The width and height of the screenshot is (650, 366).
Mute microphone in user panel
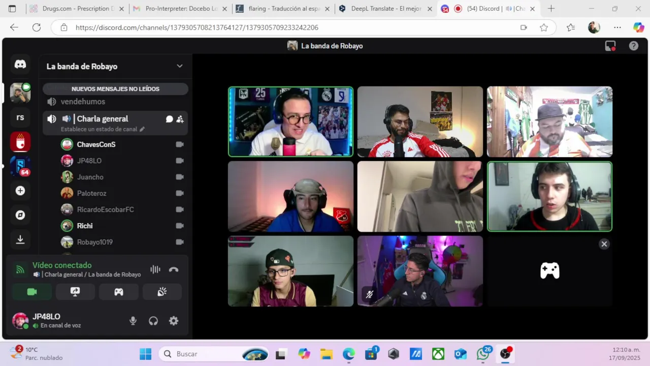point(133,321)
